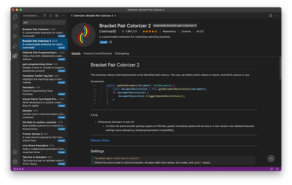
Task: Click the five-star rating
Action: pos(150,31)
